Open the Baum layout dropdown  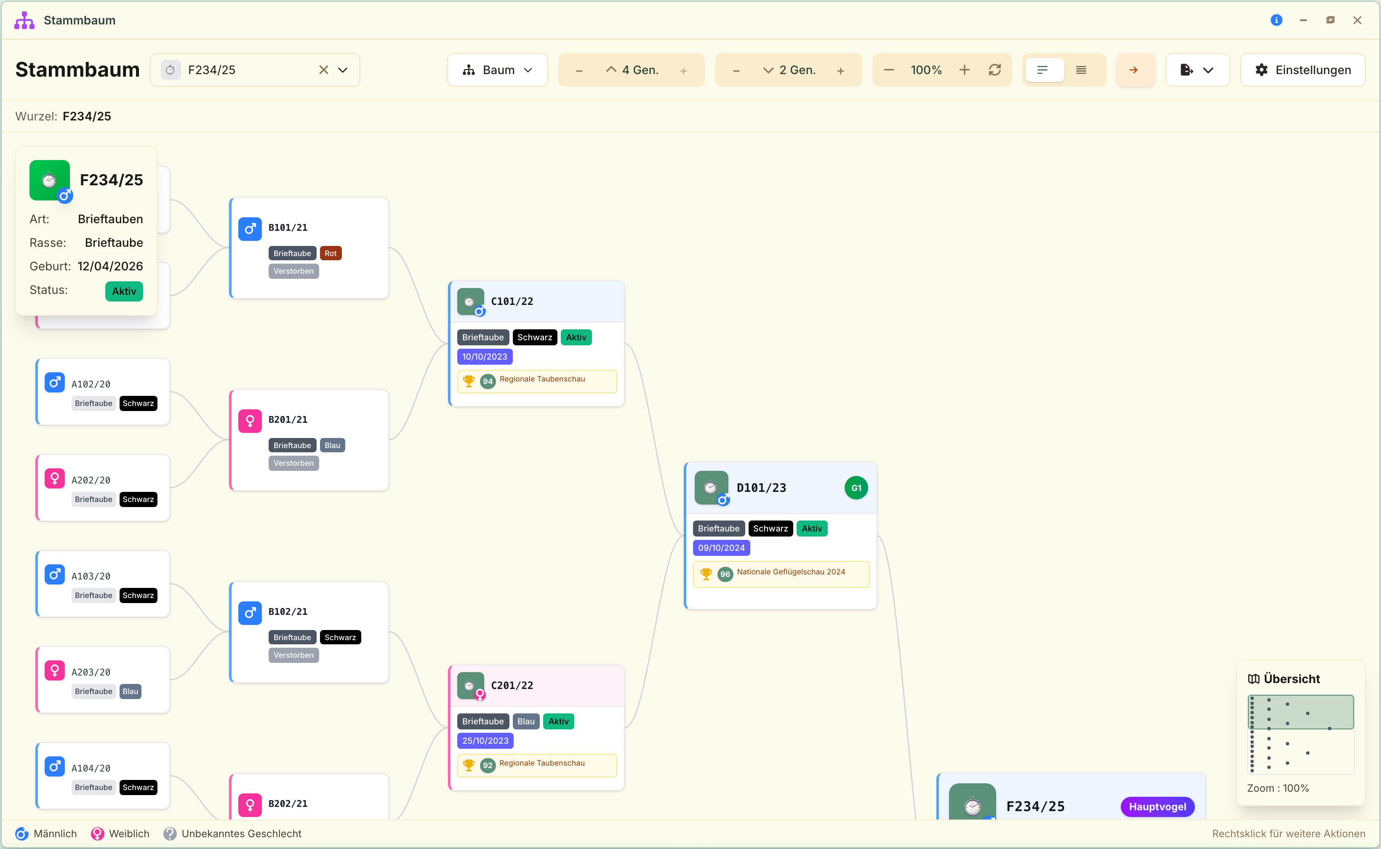(x=497, y=69)
